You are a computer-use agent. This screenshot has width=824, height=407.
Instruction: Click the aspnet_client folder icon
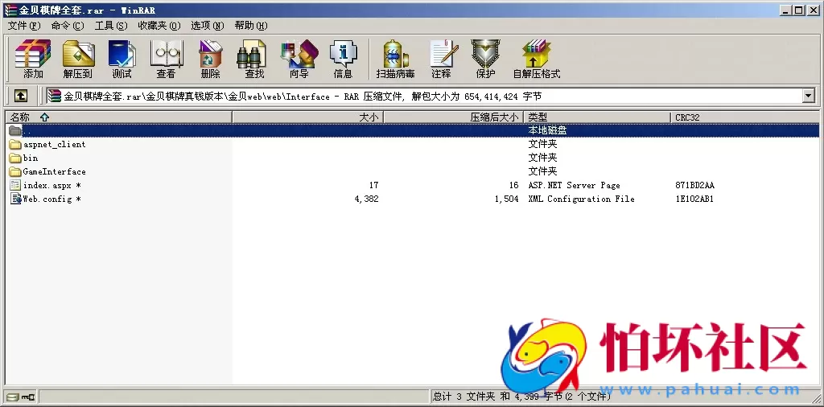15,145
